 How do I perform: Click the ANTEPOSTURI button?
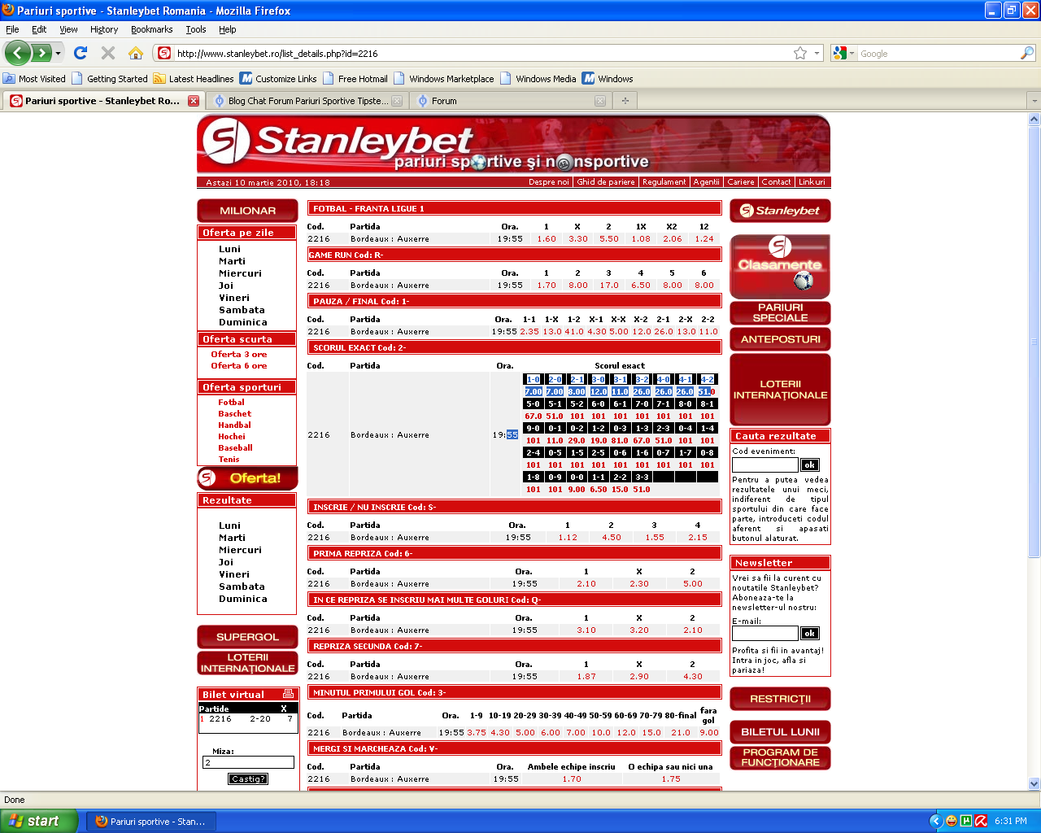(x=780, y=339)
